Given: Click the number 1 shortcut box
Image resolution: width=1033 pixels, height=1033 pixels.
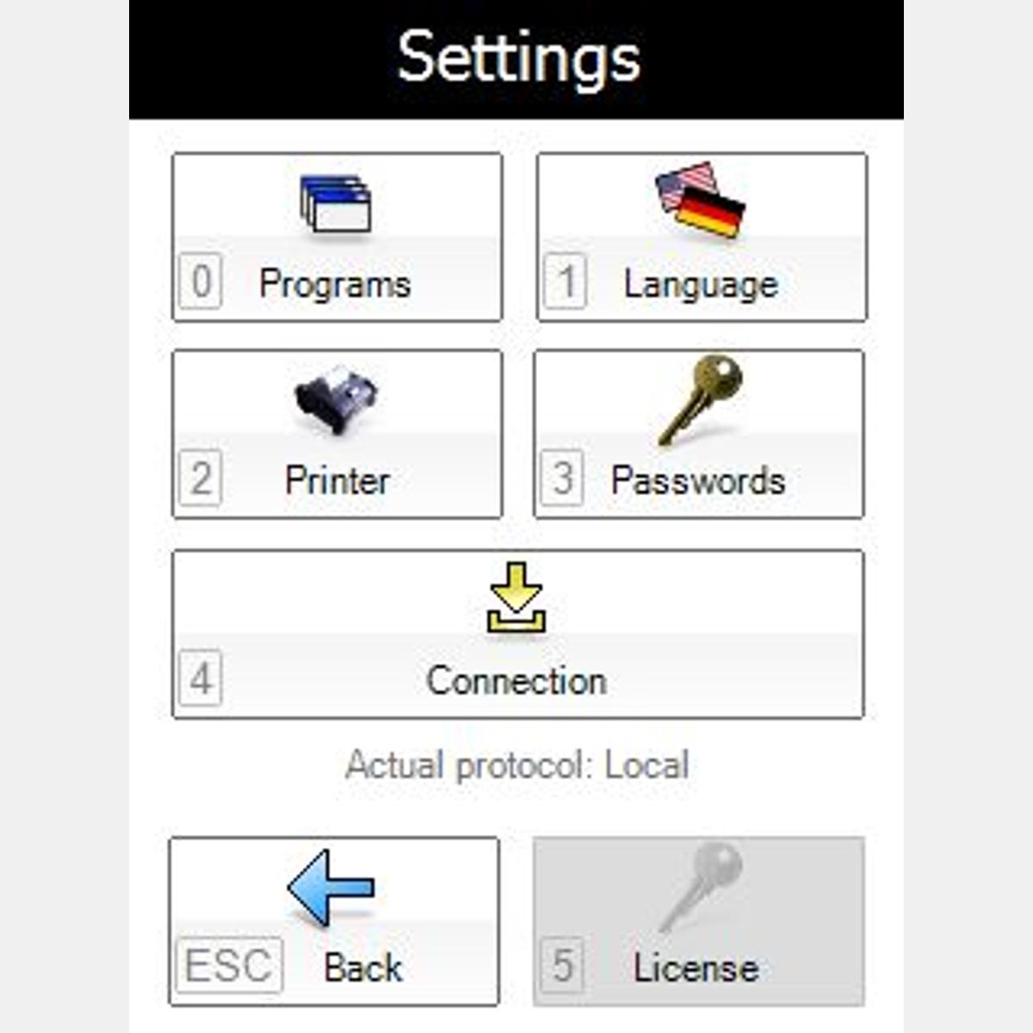Looking at the screenshot, I should tap(566, 281).
